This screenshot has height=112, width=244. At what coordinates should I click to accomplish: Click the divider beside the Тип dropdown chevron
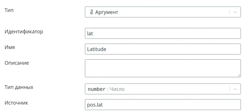coord(229,12)
